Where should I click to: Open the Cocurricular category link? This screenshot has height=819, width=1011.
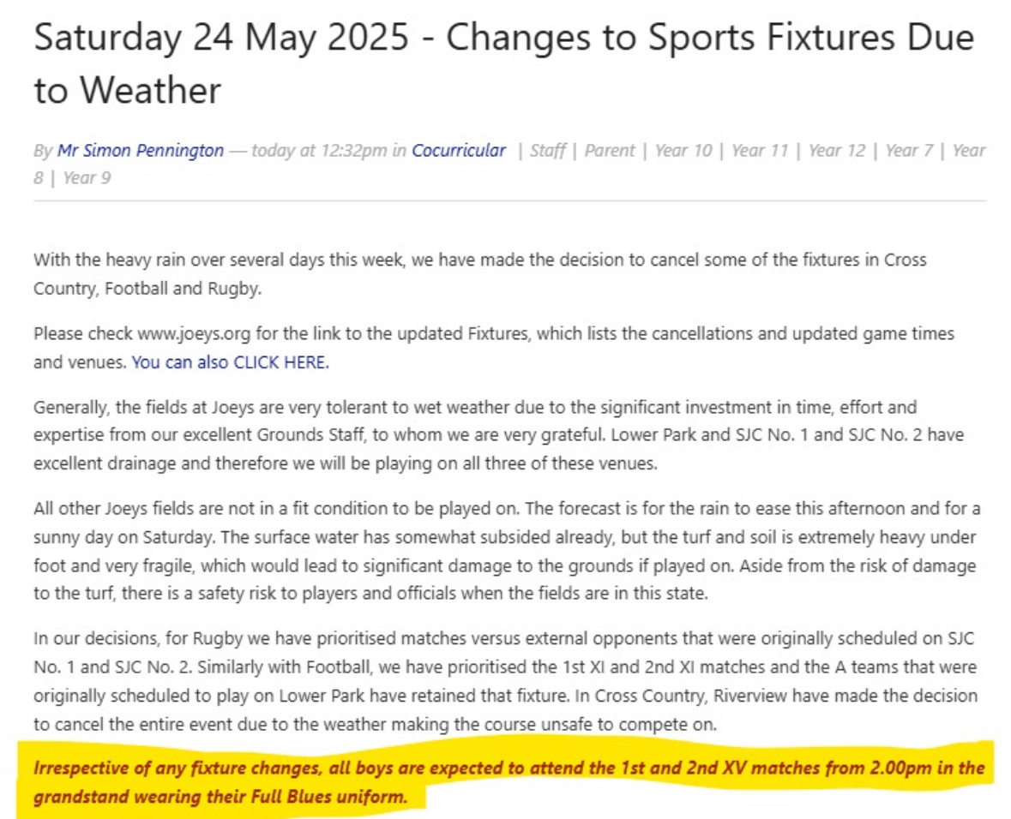coord(459,150)
